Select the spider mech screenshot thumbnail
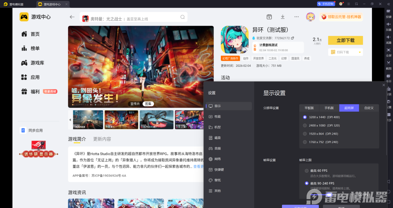This screenshot has height=208, width=393. (156, 120)
